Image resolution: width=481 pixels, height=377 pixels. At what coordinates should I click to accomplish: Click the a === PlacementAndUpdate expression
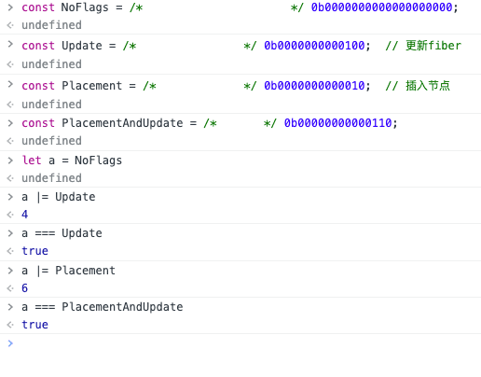tap(103, 307)
